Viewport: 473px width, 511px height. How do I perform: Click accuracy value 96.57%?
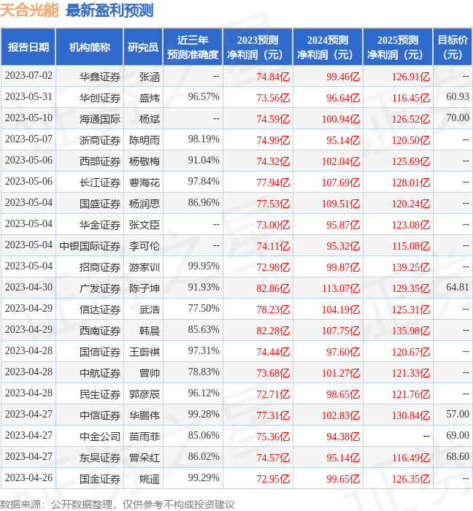click(204, 97)
